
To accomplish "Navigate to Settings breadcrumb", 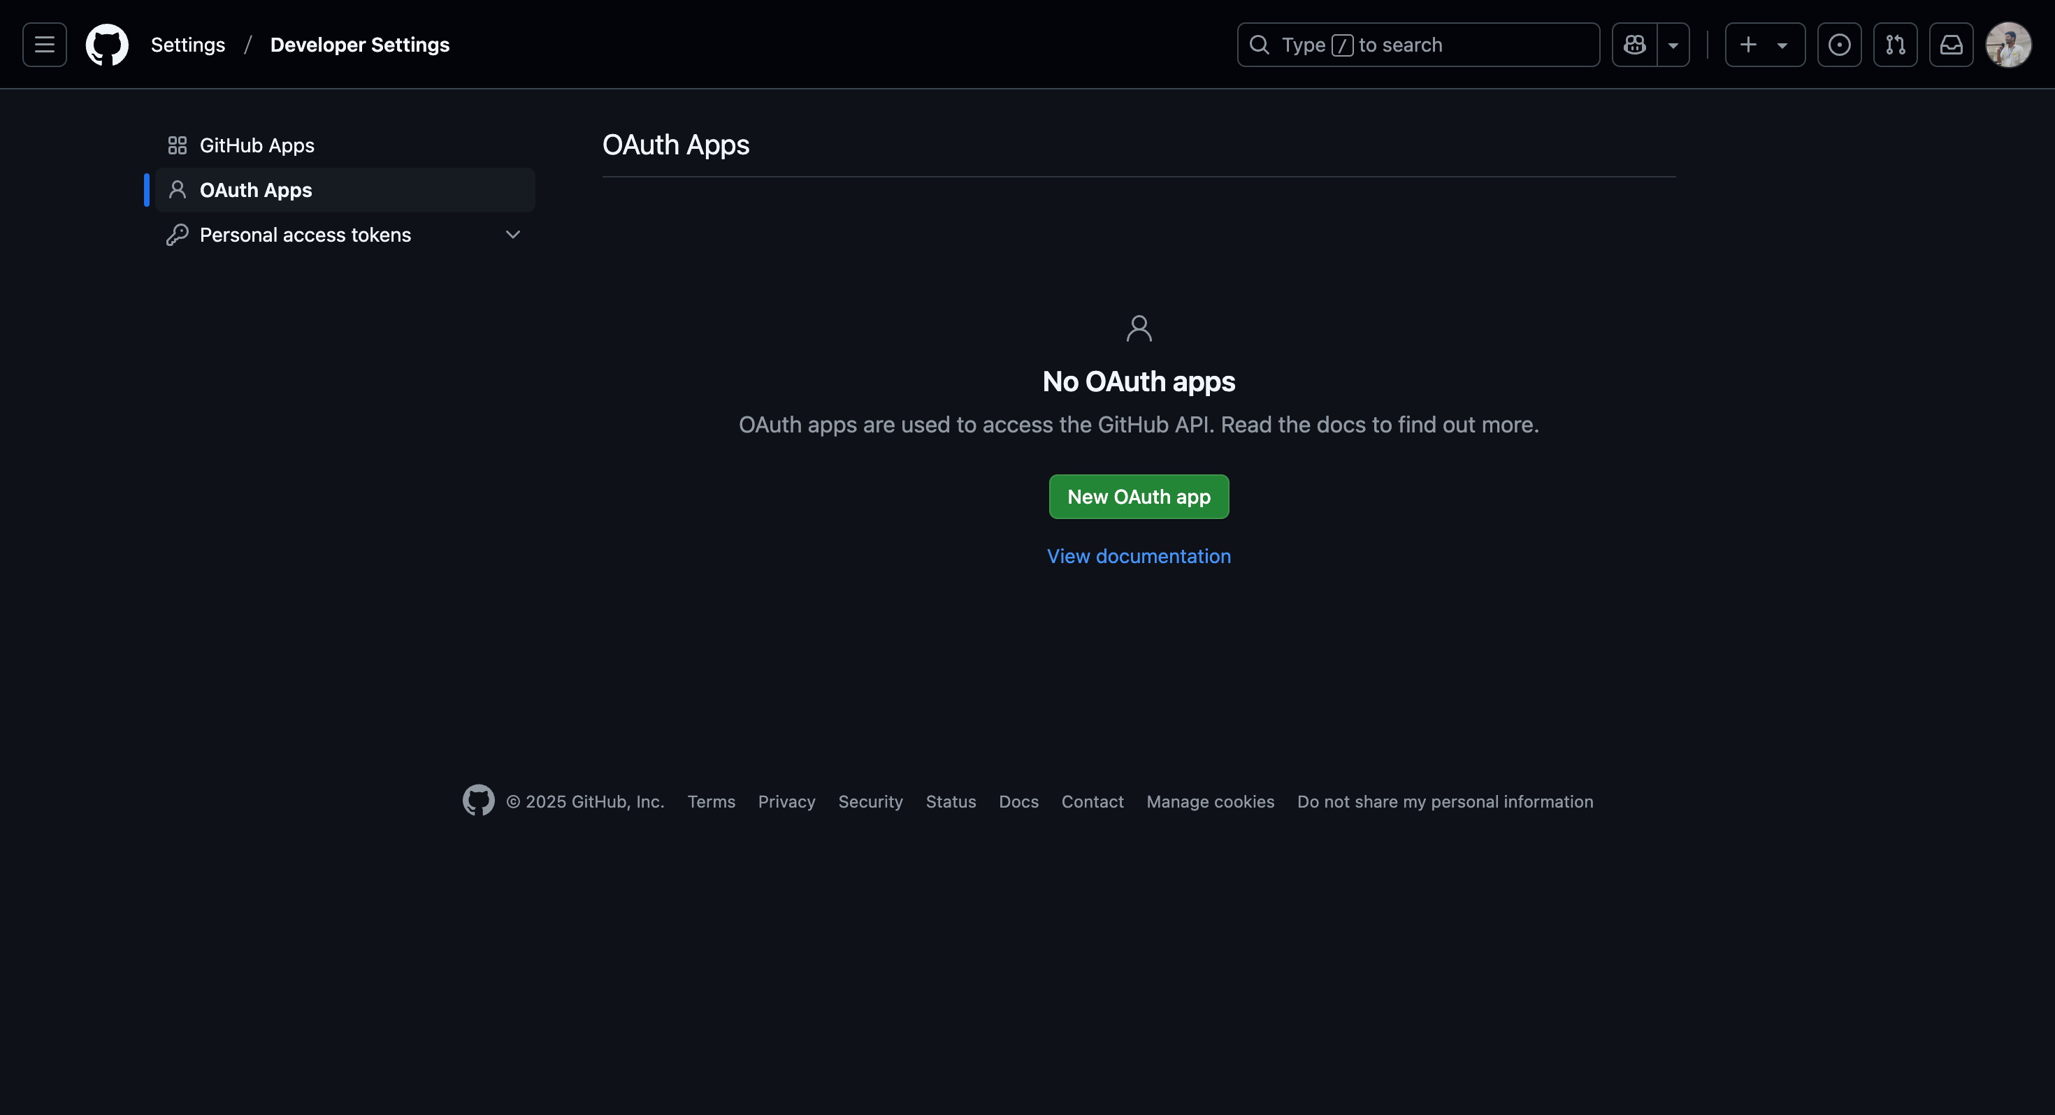I will click(187, 45).
